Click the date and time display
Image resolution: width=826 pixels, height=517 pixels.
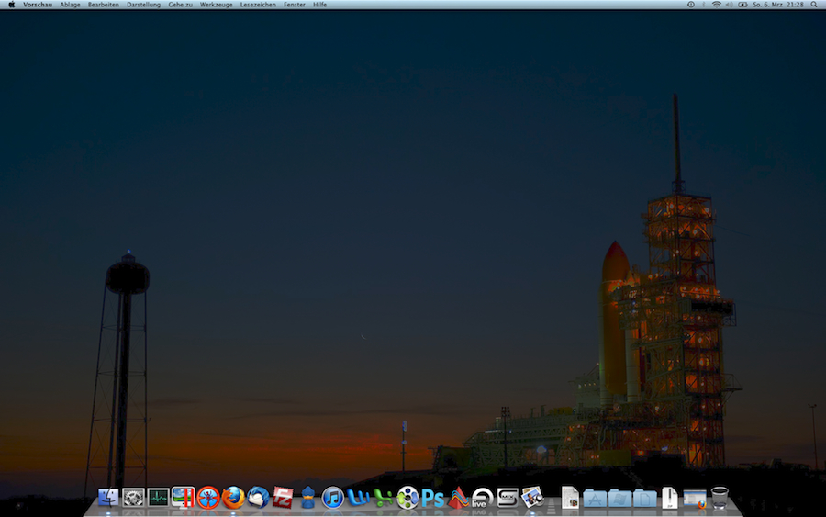(x=777, y=5)
